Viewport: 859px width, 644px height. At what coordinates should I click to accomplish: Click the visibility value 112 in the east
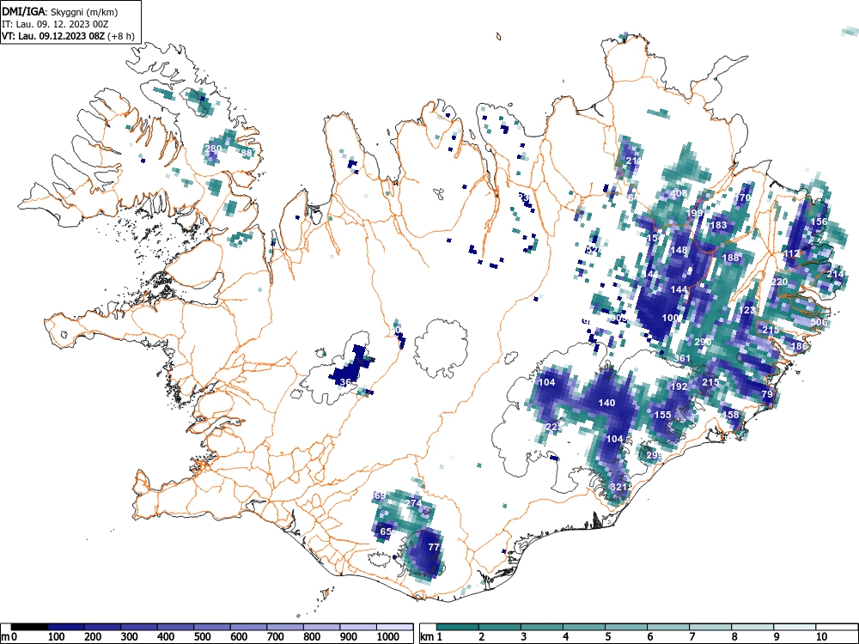point(791,253)
